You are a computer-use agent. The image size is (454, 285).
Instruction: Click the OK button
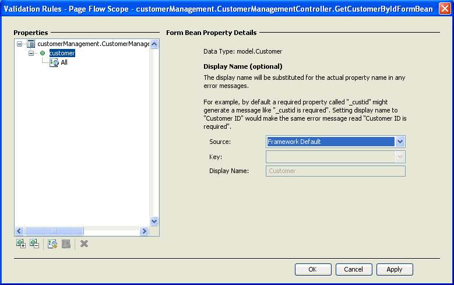tap(313, 269)
